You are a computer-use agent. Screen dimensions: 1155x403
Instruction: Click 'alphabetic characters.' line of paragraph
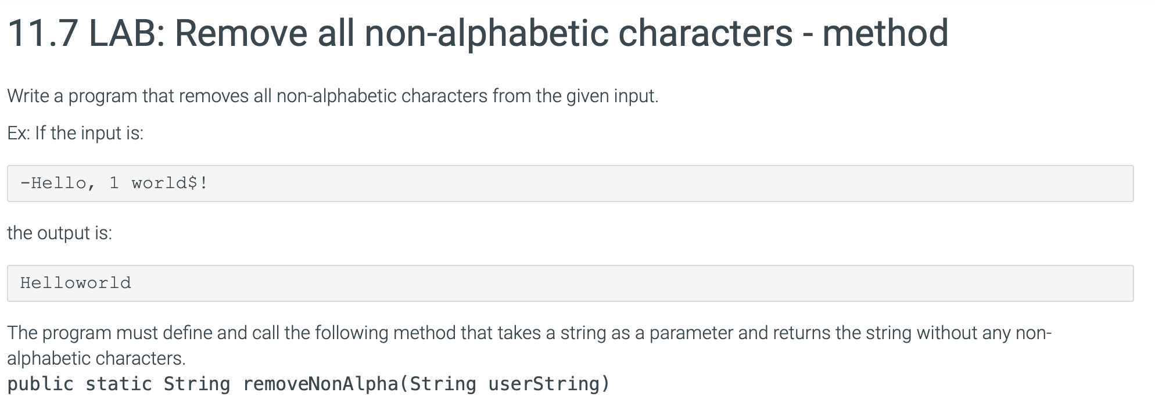[x=96, y=358]
